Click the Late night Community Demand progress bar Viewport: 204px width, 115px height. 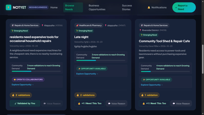(x=101, y=60)
